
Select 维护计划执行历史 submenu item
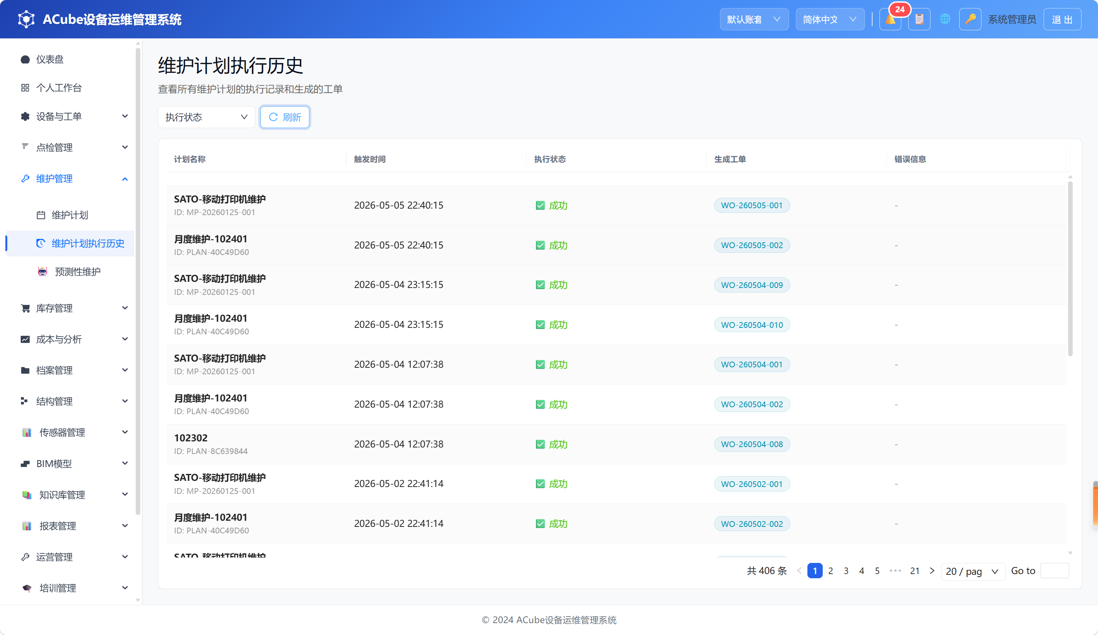pos(70,243)
